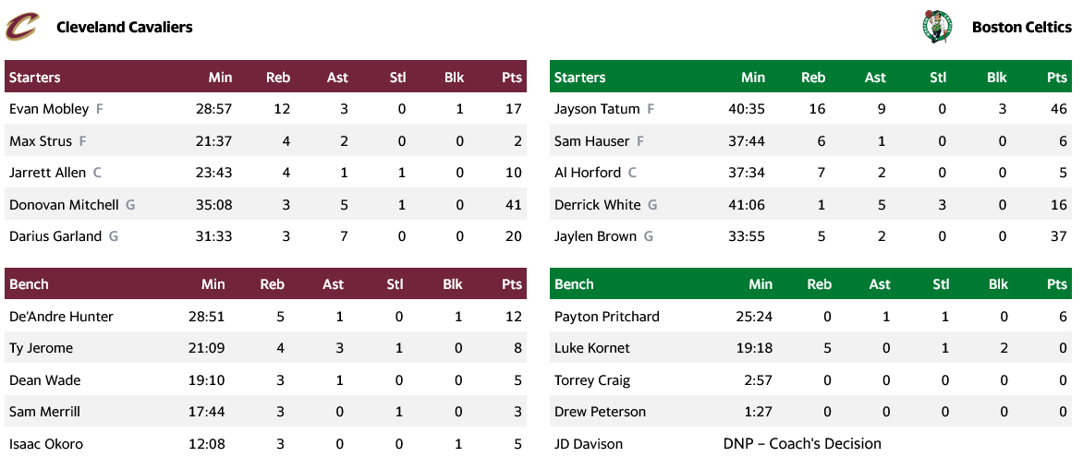Click the Reb header in Celtics starters table
The image size is (1083, 457).
tap(813, 78)
